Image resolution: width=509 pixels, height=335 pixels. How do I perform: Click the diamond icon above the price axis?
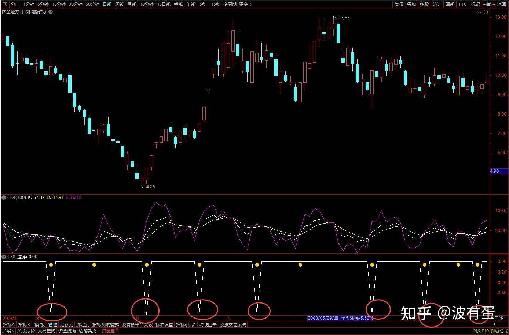pyautogui.click(x=479, y=12)
